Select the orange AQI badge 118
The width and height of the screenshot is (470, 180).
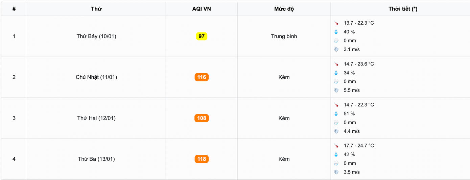click(x=202, y=159)
